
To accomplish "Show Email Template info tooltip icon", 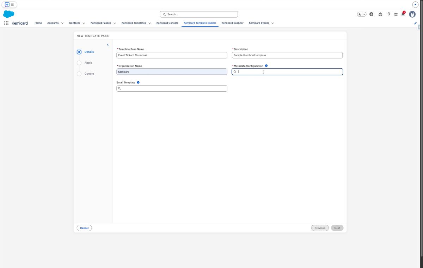I will tap(138, 82).
